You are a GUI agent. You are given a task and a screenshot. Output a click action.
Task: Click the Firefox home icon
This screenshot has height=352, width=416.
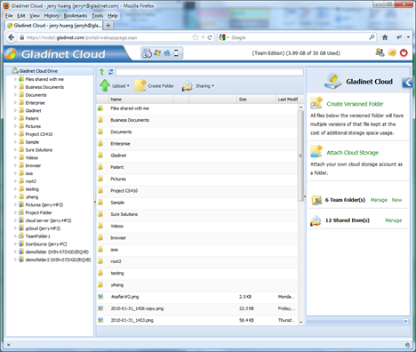385,37
